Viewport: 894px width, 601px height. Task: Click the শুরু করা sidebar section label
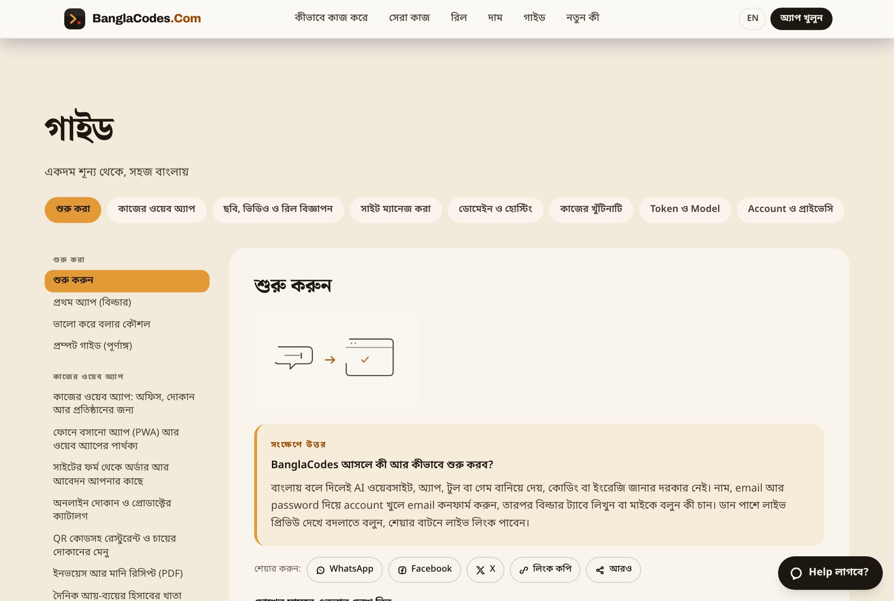(x=69, y=260)
